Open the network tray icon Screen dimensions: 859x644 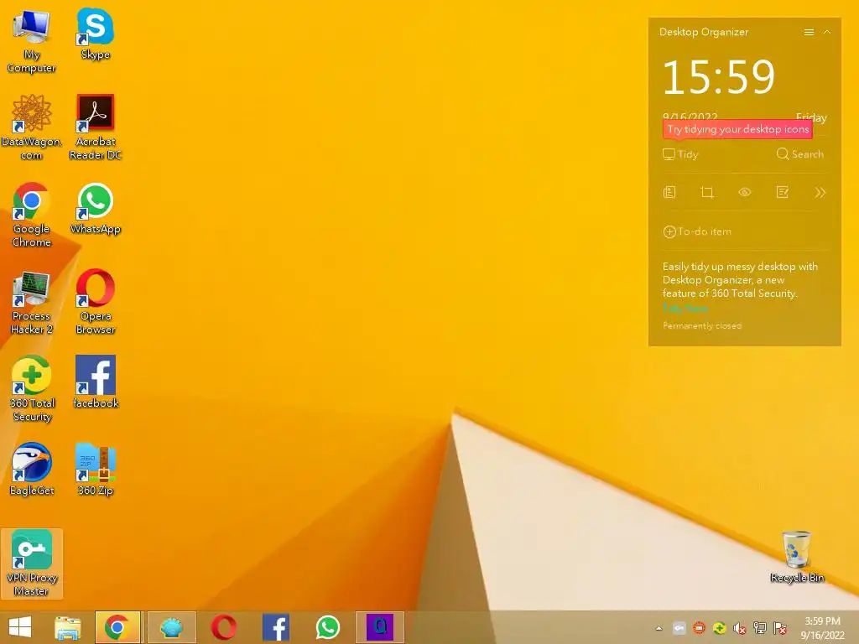(760, 629)
